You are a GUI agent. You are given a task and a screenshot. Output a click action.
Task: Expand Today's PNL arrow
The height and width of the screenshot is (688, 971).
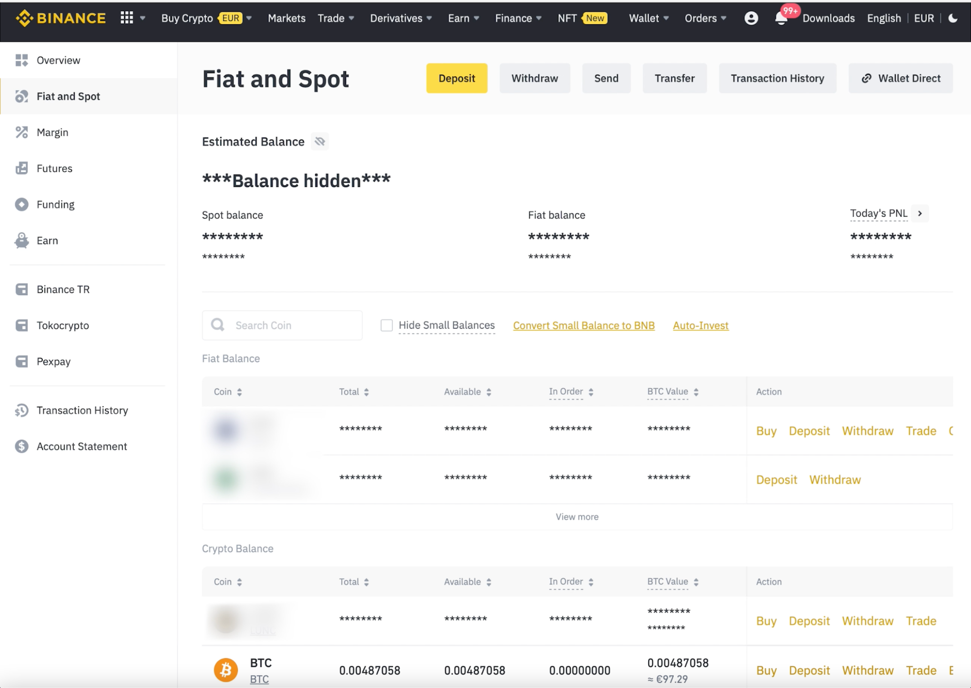point(920,214)
